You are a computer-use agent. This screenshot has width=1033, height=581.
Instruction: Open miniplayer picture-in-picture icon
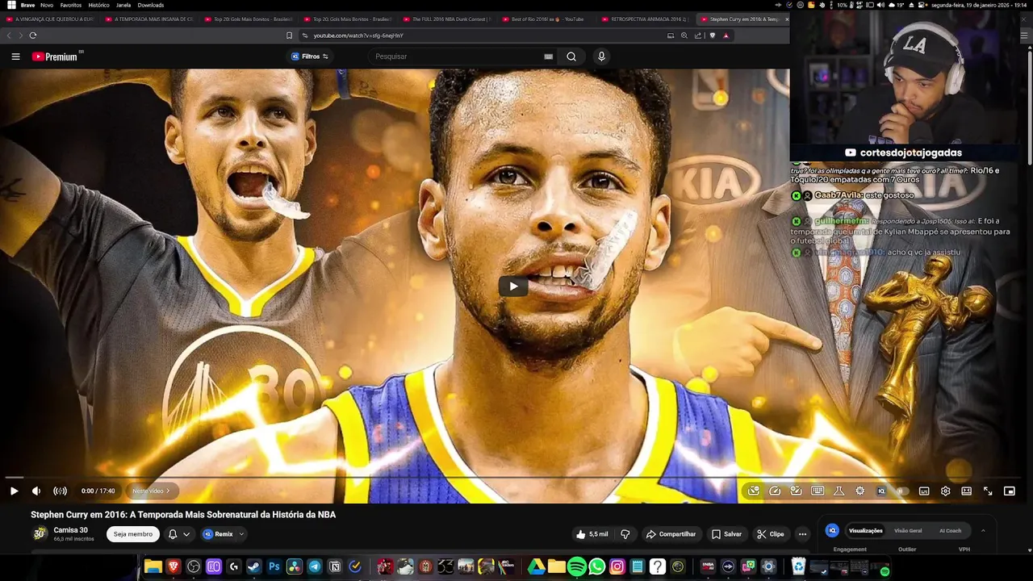point(1009,491)
